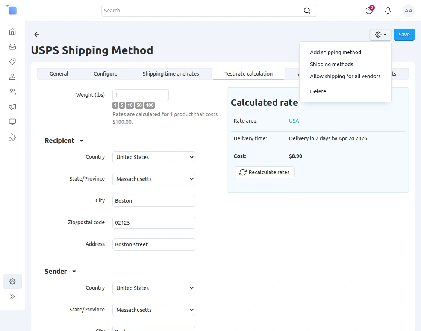Image resolution: width=421 pixels, height=331 pixels.
Task: Open the Recipient Country dropdown
Action: pos(154,157)
